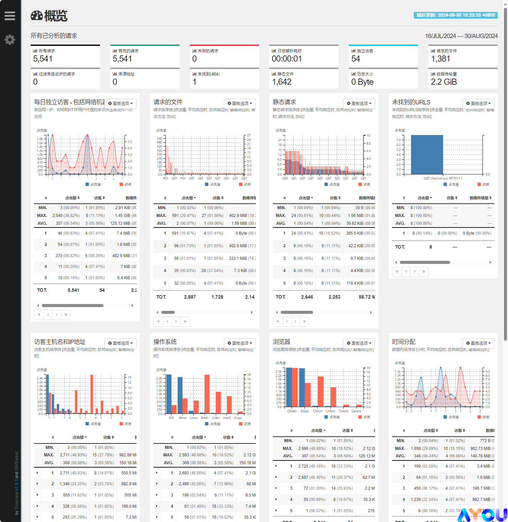Image resolution: width=508 pixels, height=522 pixels.
Task: Go to next page in 静态请求 pagination
Action: pyautogui.click(x=295, y=321)
